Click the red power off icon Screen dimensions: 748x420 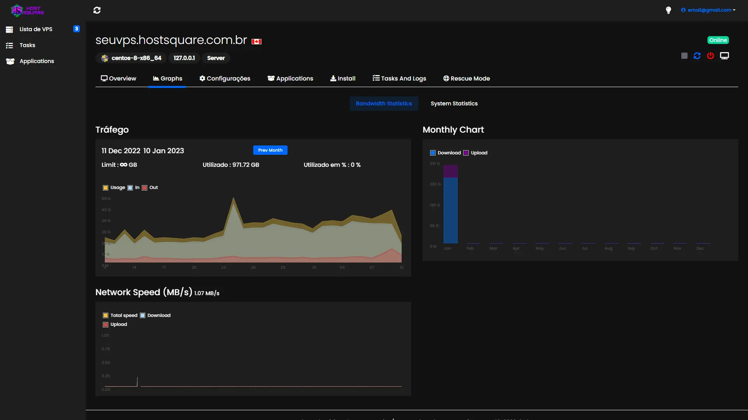point(711,56)
